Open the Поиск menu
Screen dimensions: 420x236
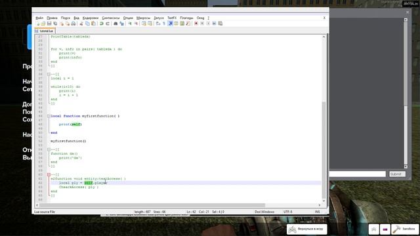click(x=66, y=18)
